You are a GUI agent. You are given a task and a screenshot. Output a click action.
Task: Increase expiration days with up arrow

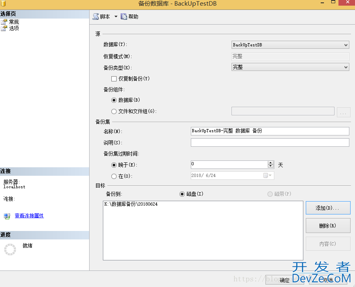click(x=271, y=162)
